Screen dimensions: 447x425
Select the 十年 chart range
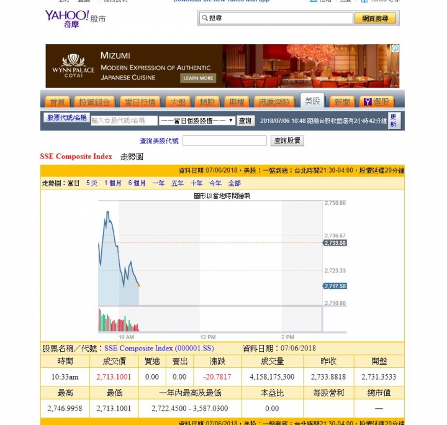[196, 183]
